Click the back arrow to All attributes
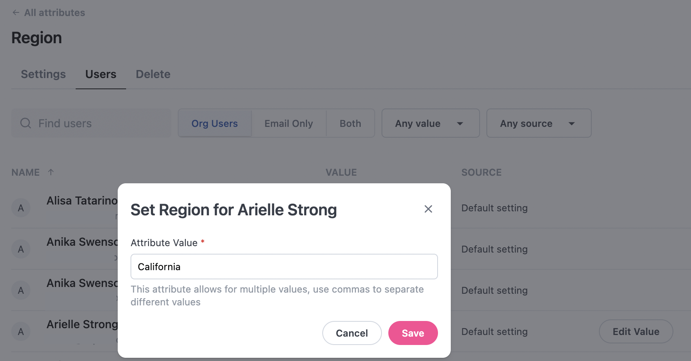The image size is (691, 361). click(x=16, y=12)
